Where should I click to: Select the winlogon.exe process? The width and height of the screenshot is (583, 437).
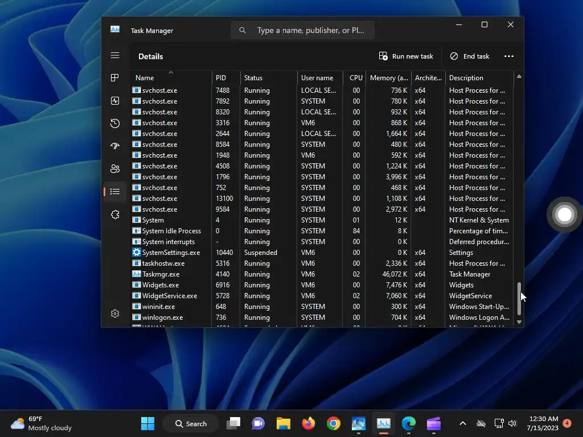(x=322, y=318)
